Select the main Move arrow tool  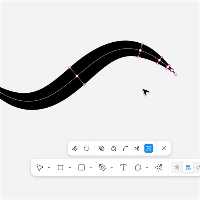click(x=40, y=167)
